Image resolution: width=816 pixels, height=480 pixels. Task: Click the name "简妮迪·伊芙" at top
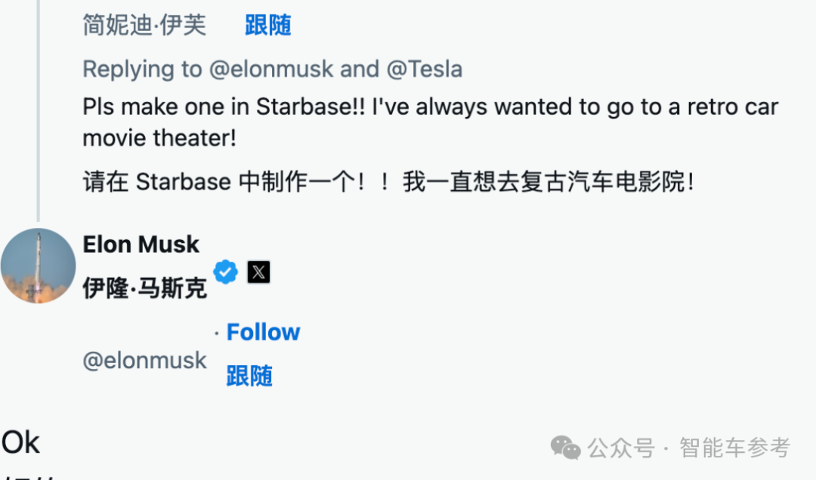144,25
